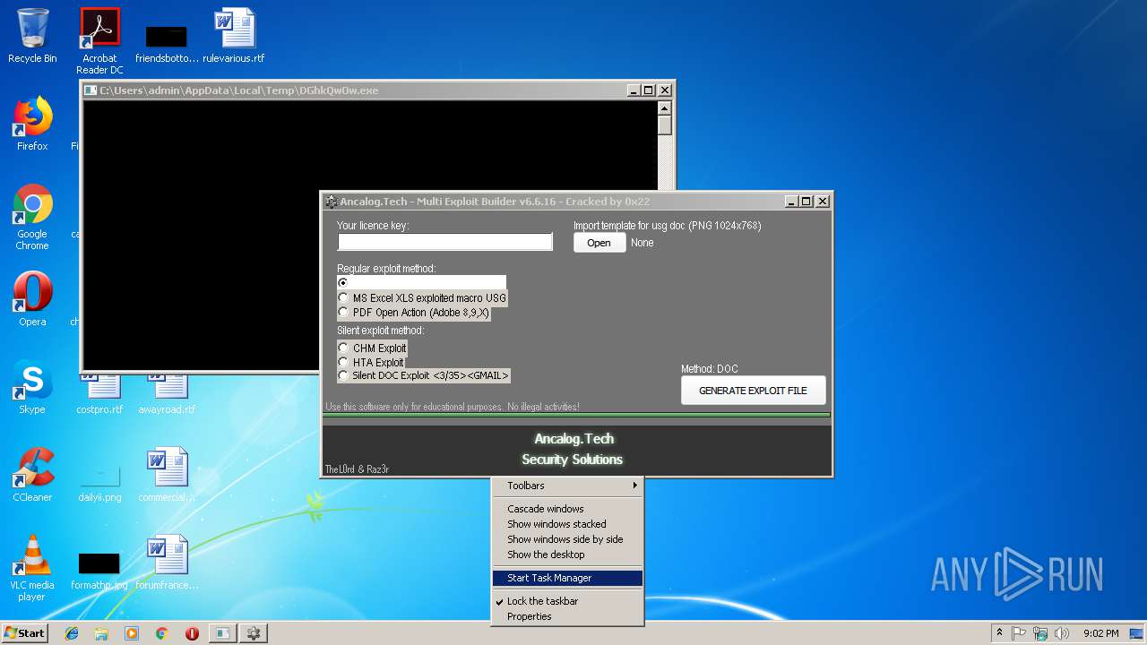The width and height of the screenshot is (1147, 645).
Task: Open the Ancalog window system menu icon
Action: (x=331, y=202)
